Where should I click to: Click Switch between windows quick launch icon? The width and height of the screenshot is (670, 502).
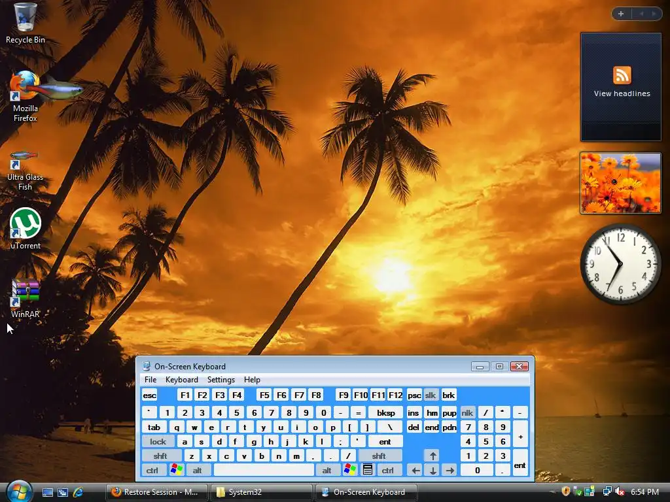tap(63, 492)
